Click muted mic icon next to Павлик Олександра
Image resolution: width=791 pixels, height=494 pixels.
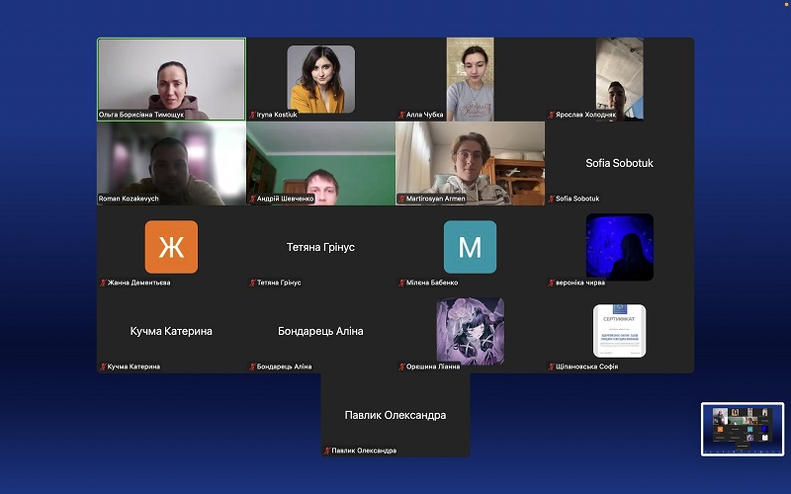point(327,451)
